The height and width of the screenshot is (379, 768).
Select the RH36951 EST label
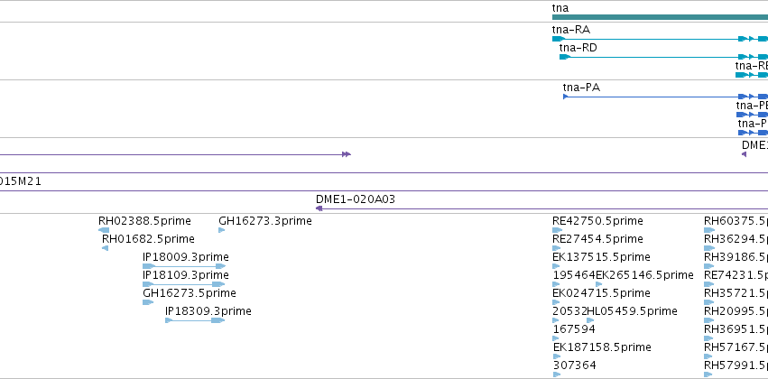[736, 329]
